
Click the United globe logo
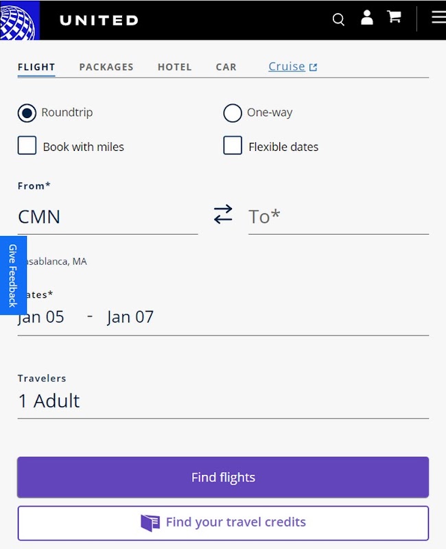point(19,20)
